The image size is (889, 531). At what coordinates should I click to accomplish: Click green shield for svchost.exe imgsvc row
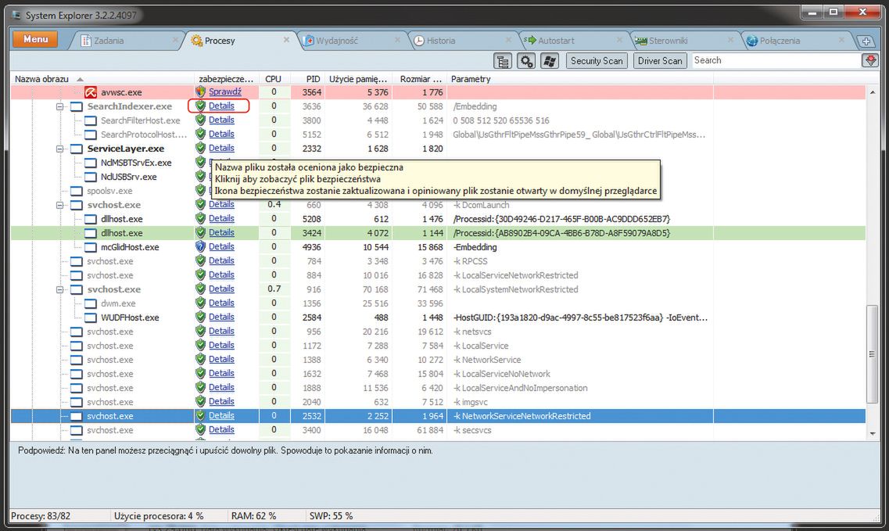200,401
